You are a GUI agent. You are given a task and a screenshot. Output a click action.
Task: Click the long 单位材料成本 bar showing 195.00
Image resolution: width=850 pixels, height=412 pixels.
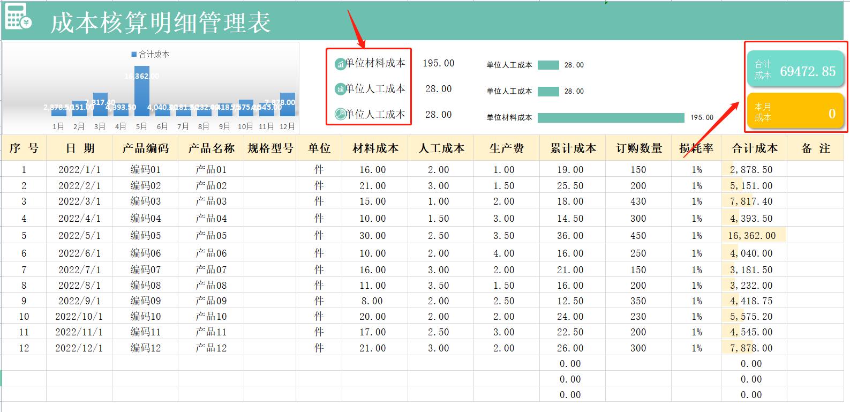(611, 118)
